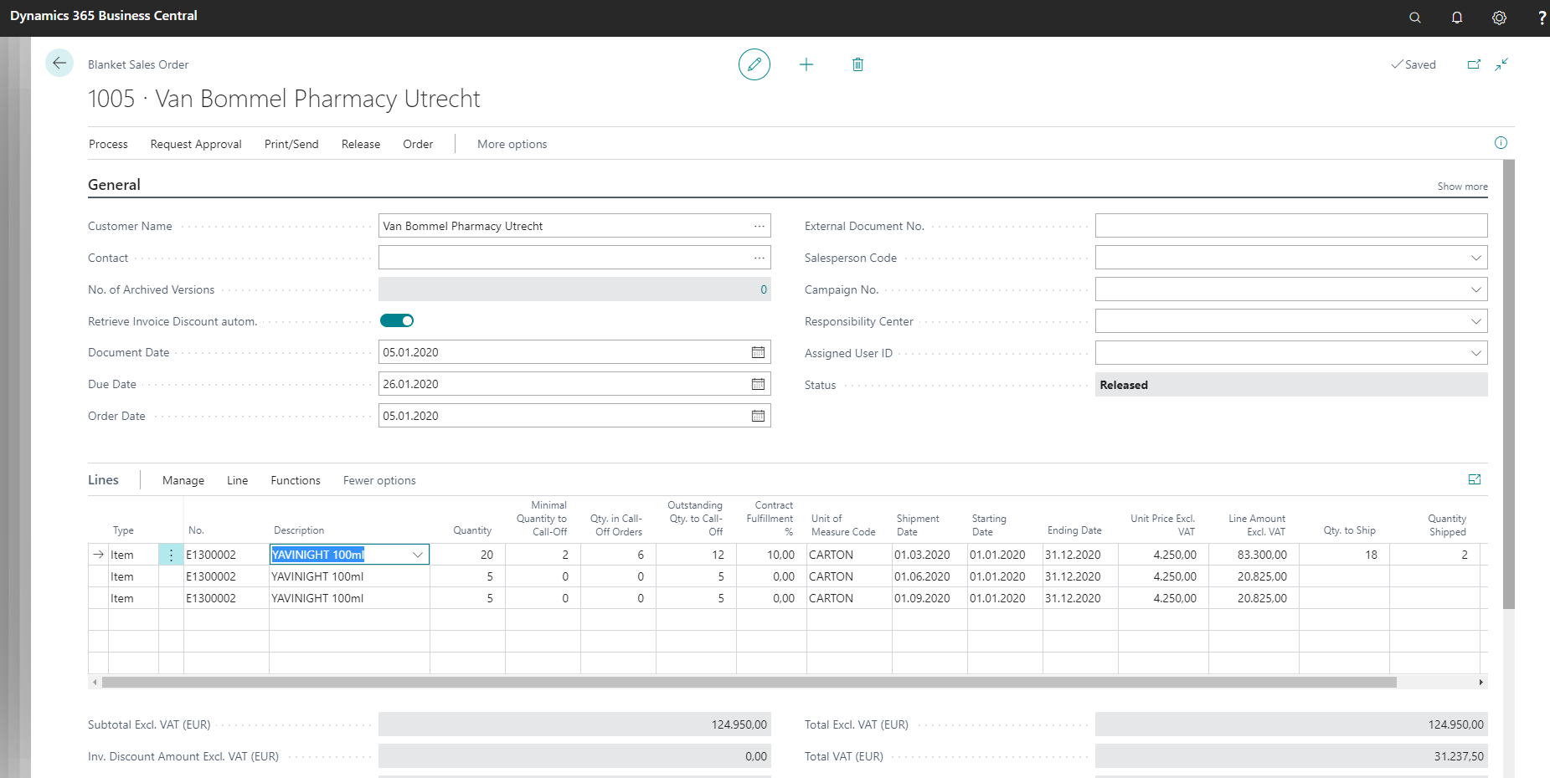Open Contact lookup ellipsis

759,258
